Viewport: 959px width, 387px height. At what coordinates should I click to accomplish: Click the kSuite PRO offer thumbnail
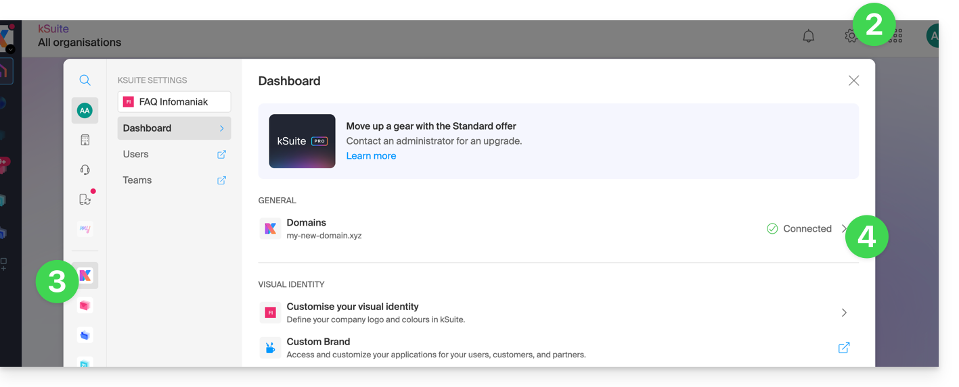302,141
